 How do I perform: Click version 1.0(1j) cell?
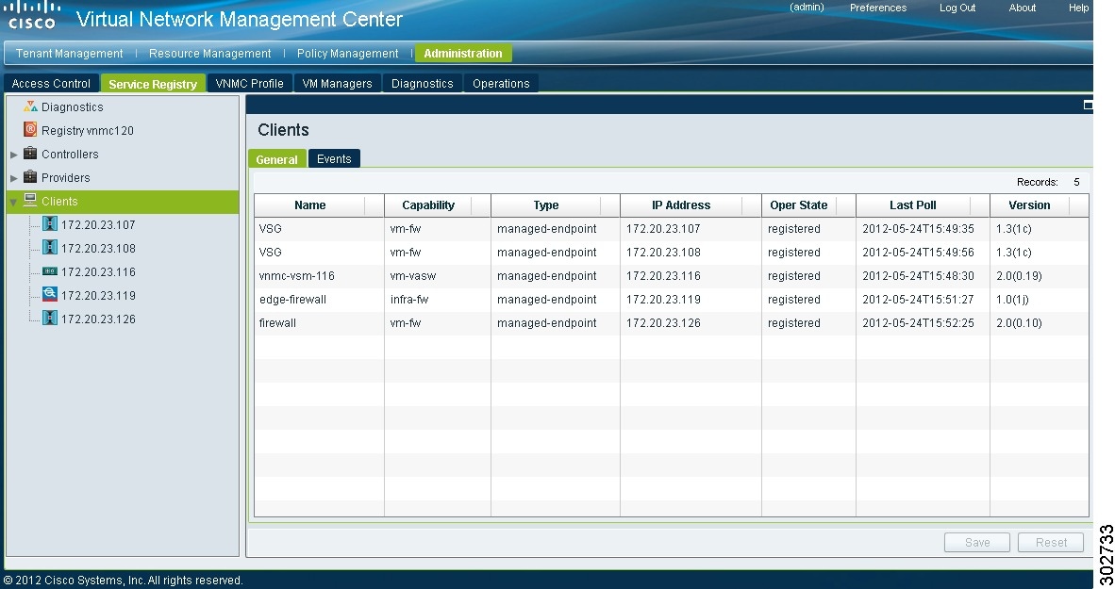(x=1012, y=299)
